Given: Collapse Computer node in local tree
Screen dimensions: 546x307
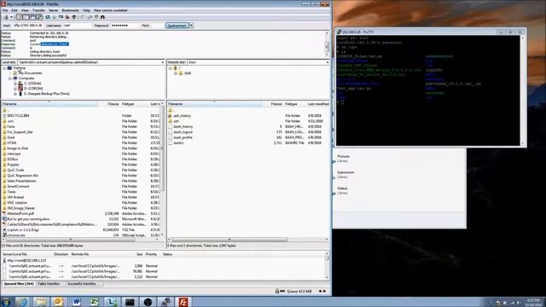Looking at the screenshot, I should coord(9,78).
